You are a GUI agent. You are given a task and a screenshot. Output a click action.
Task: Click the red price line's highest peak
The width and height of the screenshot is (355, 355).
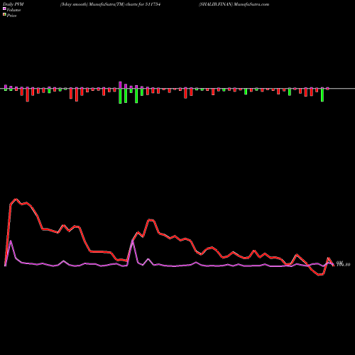(x=16, y=199)
